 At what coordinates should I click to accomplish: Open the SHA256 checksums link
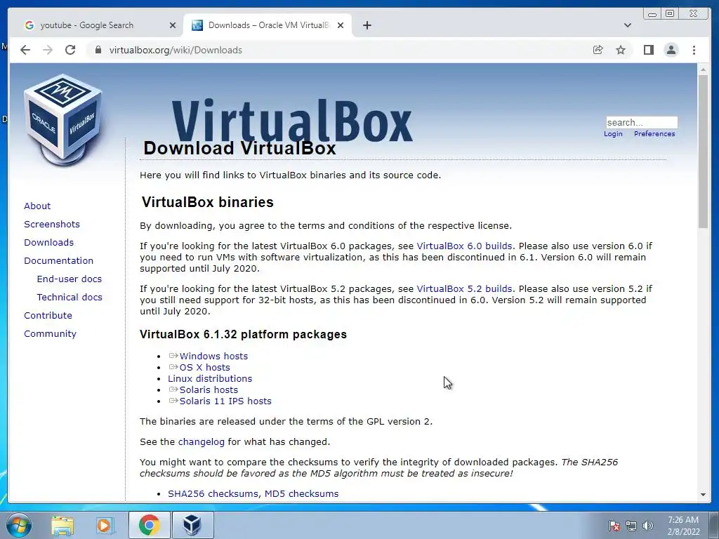pyautogui.click(x=213, y=493)
